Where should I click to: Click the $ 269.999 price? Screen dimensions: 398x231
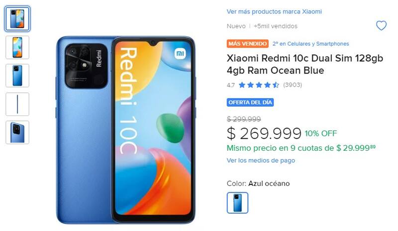(264, 133)
